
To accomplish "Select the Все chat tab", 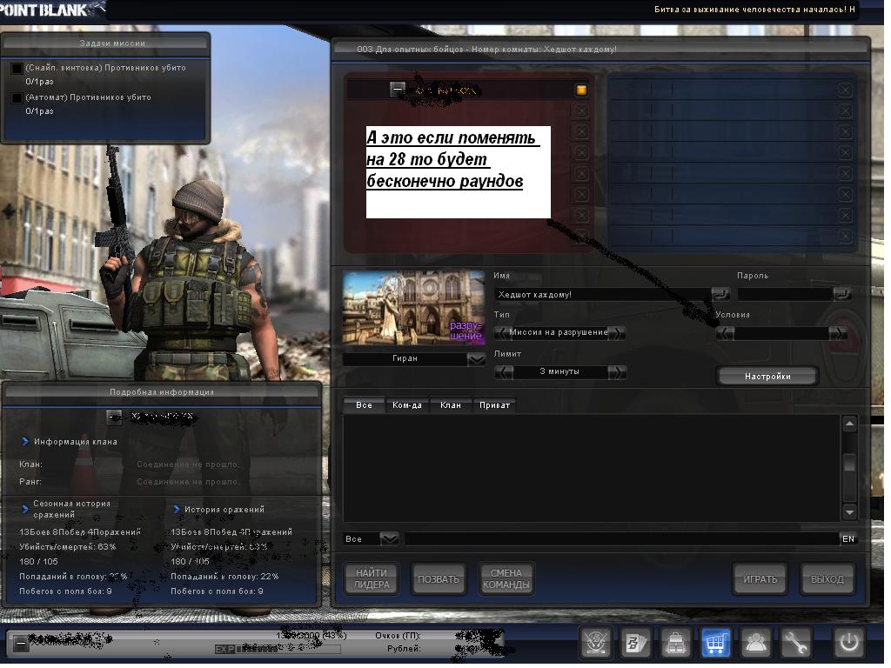I will pos(365,405).
